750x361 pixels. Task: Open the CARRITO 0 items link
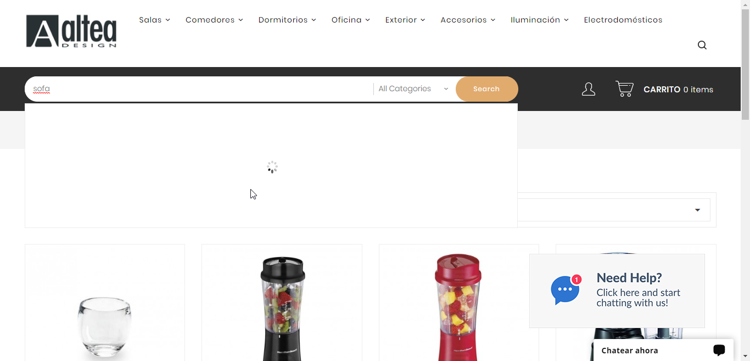pyautogui.click(x=678, y=90)
